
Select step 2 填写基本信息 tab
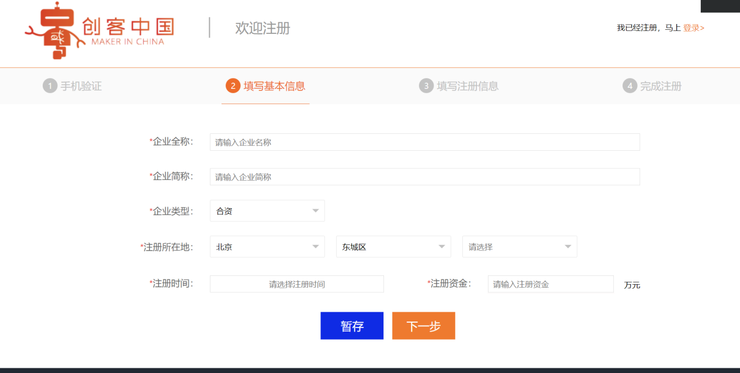(x=265, y=86)
